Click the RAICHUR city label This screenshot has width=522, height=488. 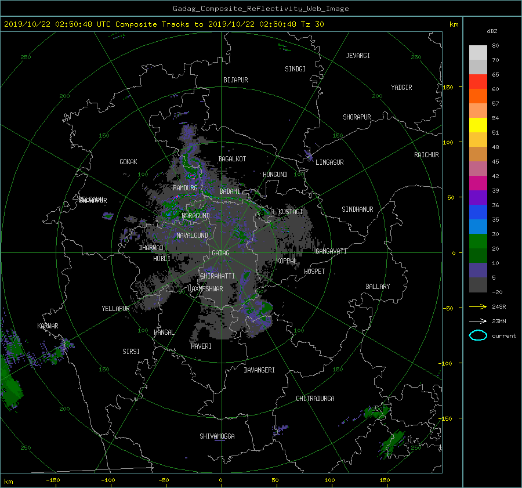tap(426, 155)
